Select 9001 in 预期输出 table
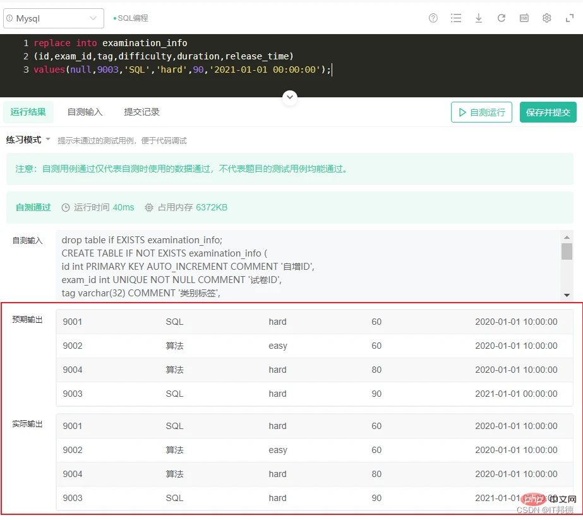 (73, 322)
